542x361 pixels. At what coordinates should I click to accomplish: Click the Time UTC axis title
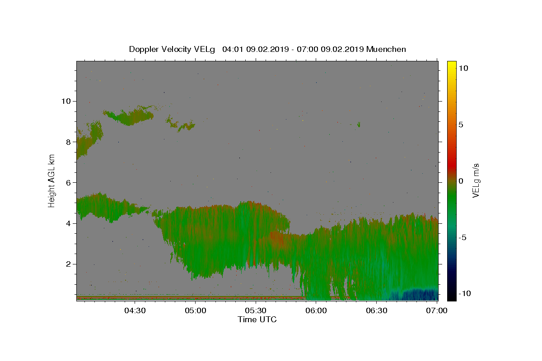257,319
